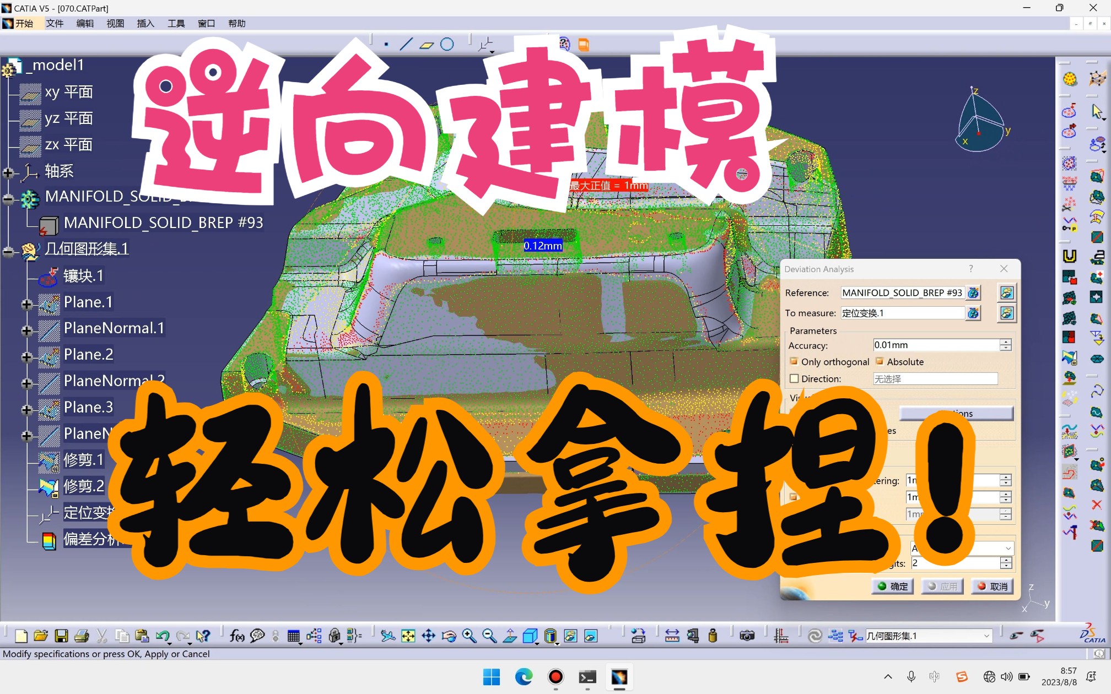Open the 编辑 menu
1111x694 pixels.
[85, 23]
